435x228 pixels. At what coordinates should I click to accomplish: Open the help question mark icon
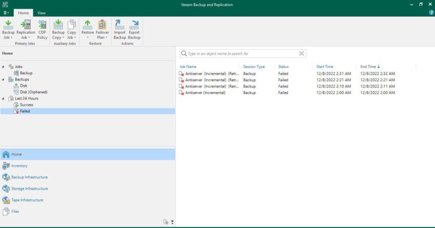pyautogui.click(x=431, y=12)
